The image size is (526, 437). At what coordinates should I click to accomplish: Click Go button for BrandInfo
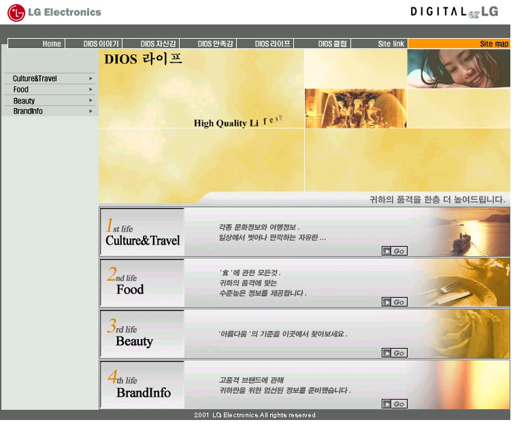(395, 404)
